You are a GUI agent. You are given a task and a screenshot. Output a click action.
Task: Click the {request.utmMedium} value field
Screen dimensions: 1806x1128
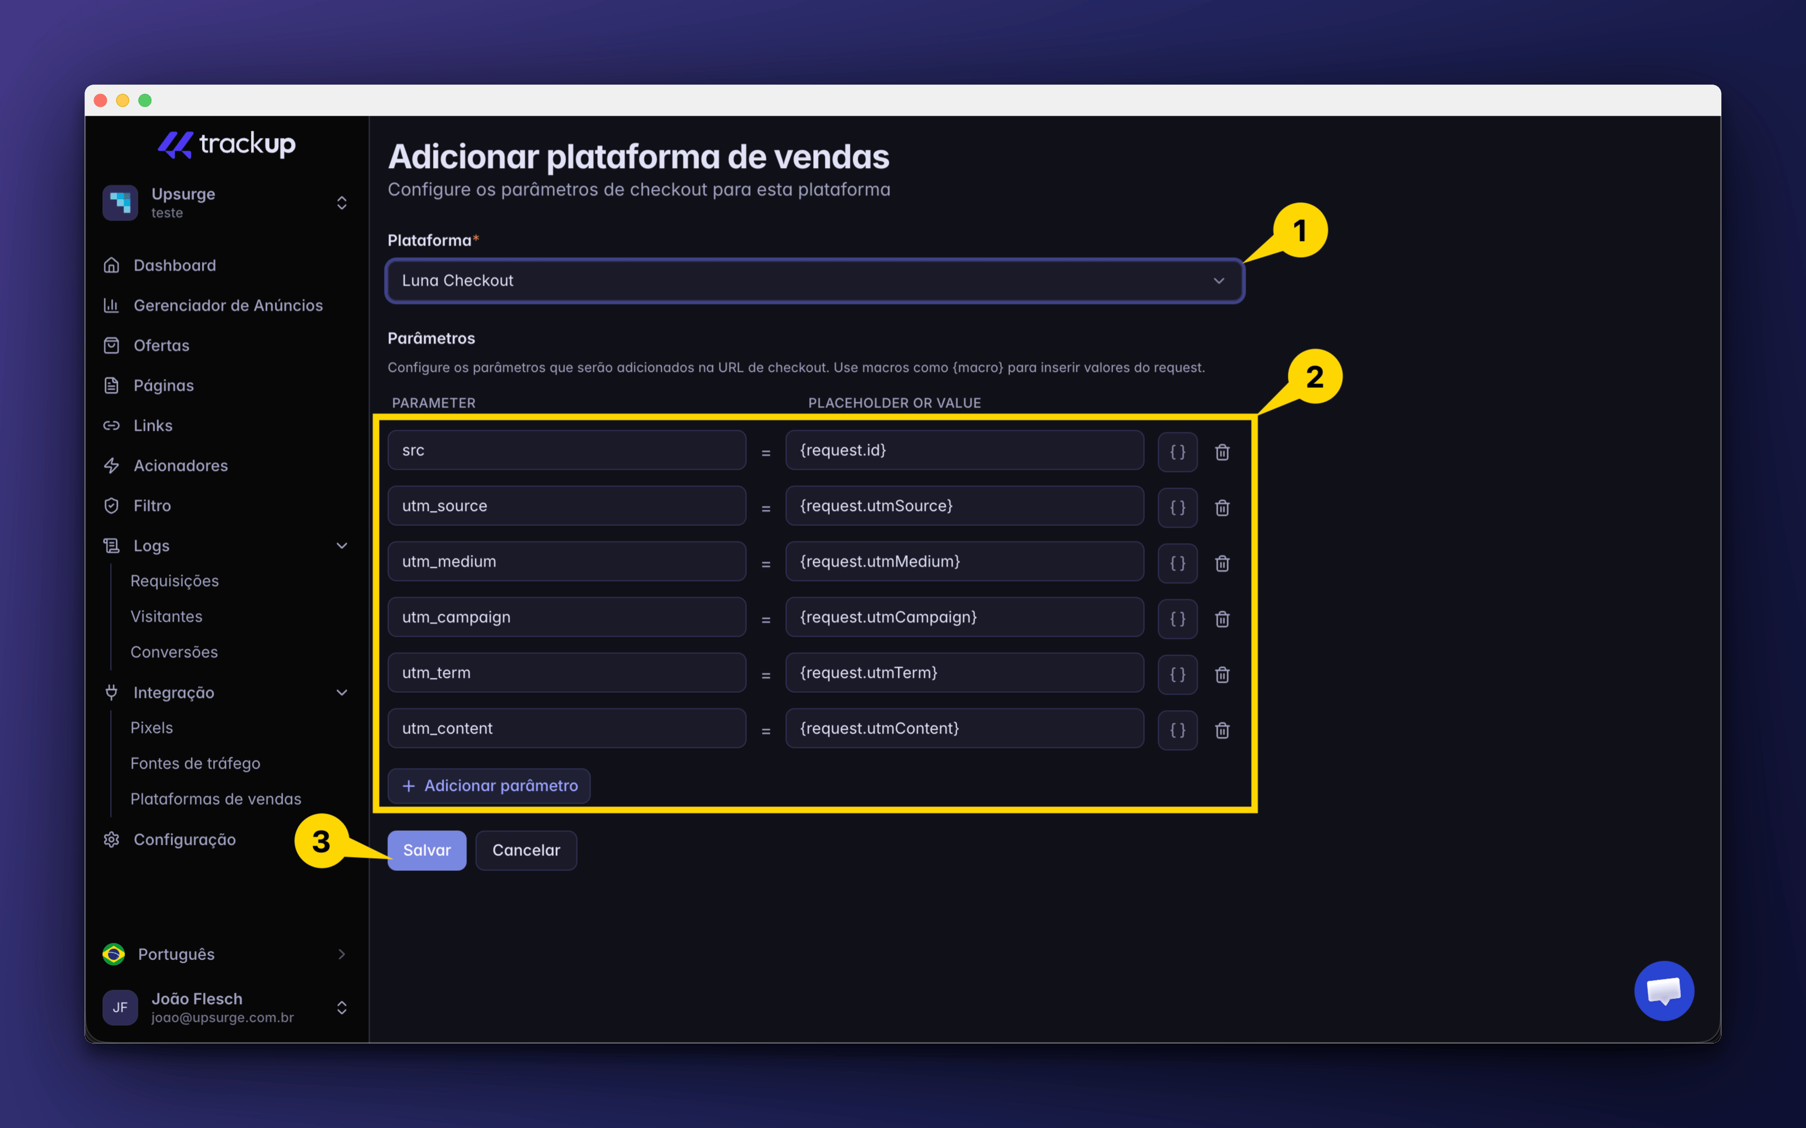(x=964, y=561)
